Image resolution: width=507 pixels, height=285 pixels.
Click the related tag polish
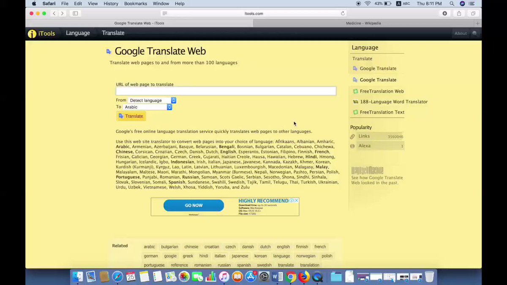(x=327, y=256)
